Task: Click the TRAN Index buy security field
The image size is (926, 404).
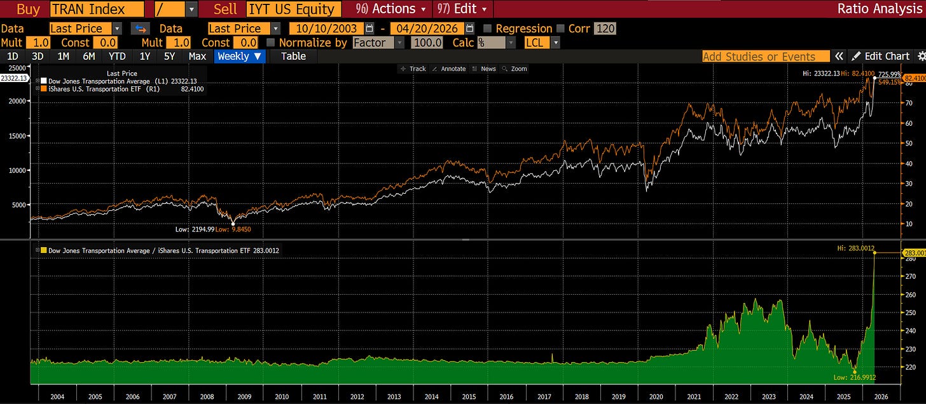Action: pos(97,10)
